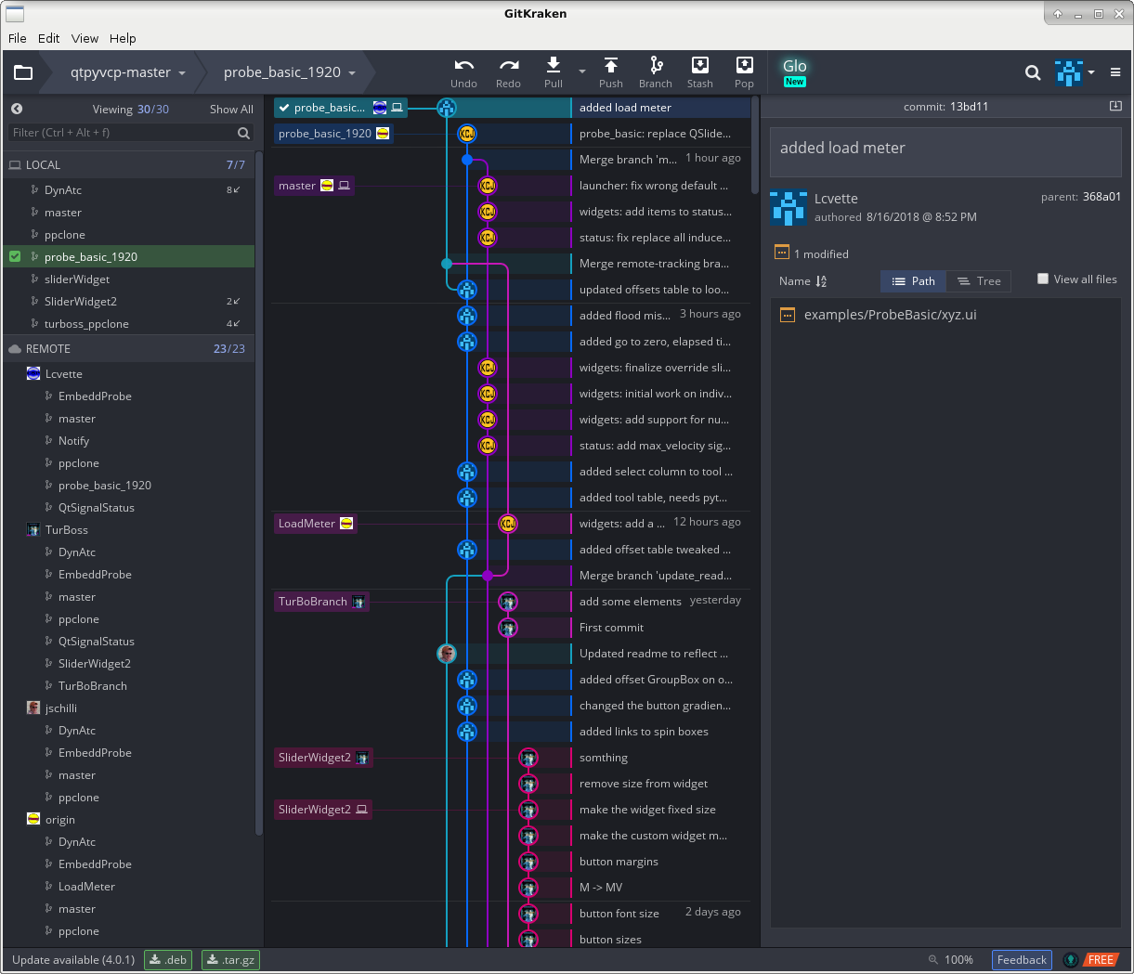Collapse the Lcvette remote group
The image size is (1134, 974).
point(64,374)
